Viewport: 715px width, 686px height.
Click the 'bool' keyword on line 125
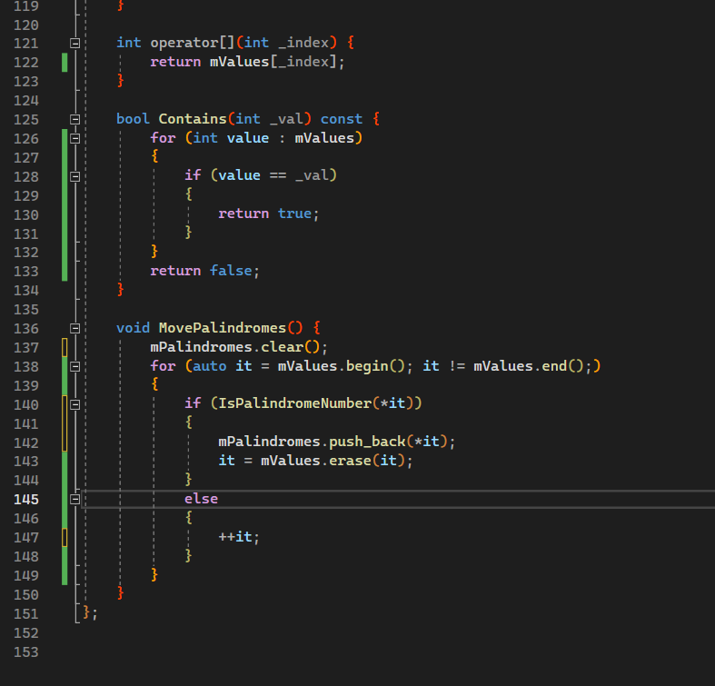coord(133,119)
